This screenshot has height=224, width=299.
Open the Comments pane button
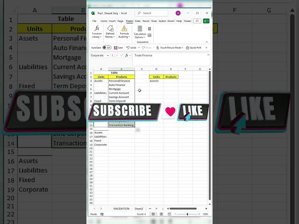pos(197,21)
